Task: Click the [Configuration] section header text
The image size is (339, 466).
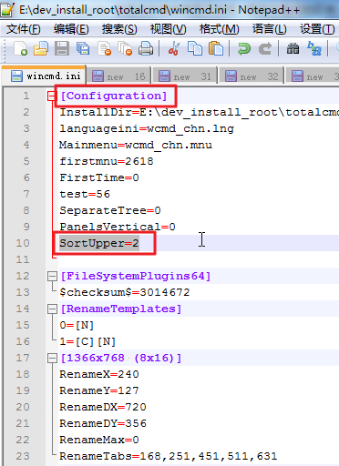Action: tap(114, 96)
